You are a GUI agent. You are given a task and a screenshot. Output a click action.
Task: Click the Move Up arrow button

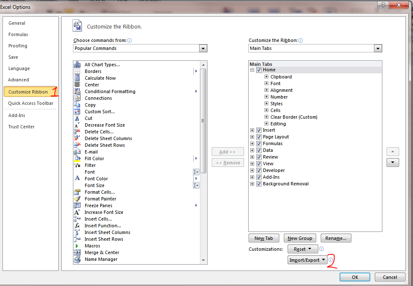point(393,152)
